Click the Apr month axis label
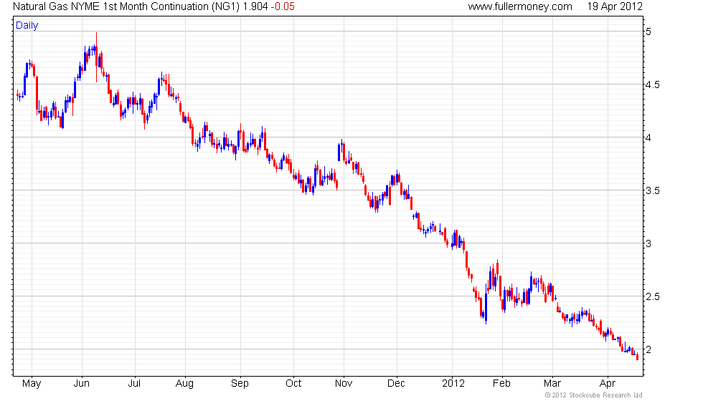Viewport: 703px width, 401px height. 608,384
